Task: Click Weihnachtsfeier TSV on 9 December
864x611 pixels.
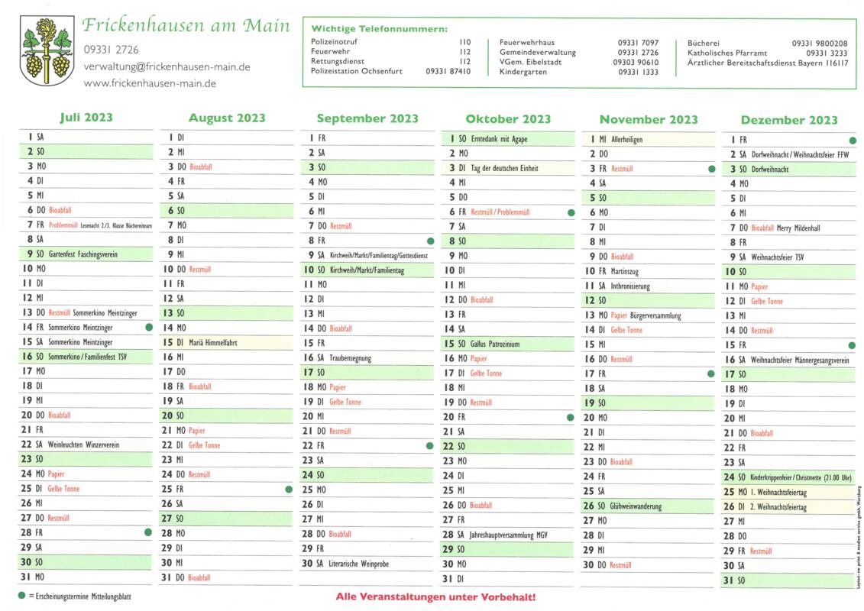Action: (x=778, y=257)
